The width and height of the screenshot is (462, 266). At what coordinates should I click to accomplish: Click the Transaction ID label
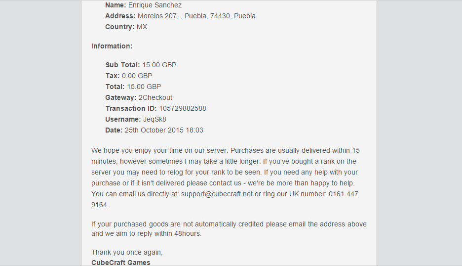point(131,108)
